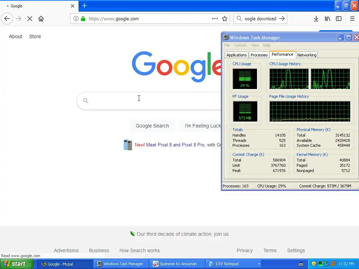Click the green leaf climate icon
359x269 pixels.
click(132, 234)
